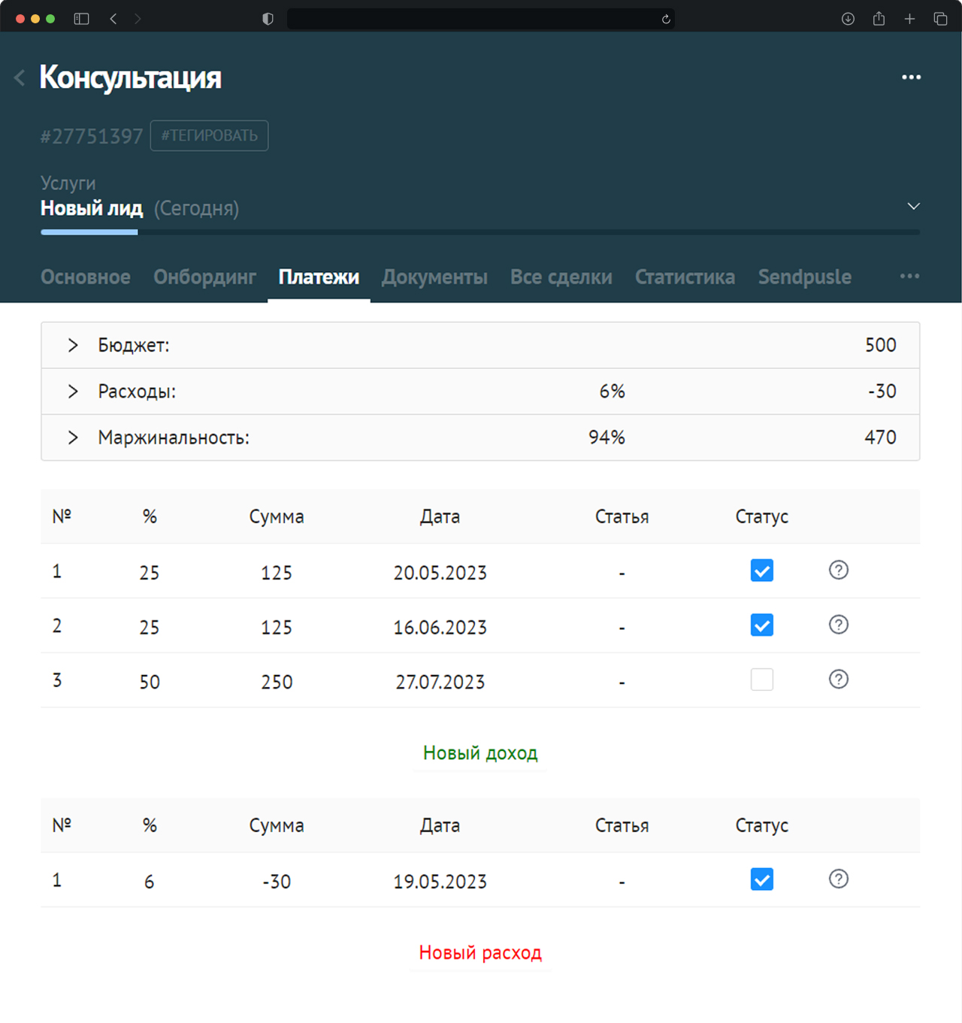
Task: Expand the Расходы breakdown
Action: point(73,391)
